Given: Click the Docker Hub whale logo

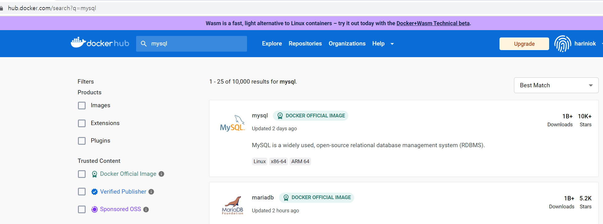Looking at the screenshot, I should (x=100, y=43).
